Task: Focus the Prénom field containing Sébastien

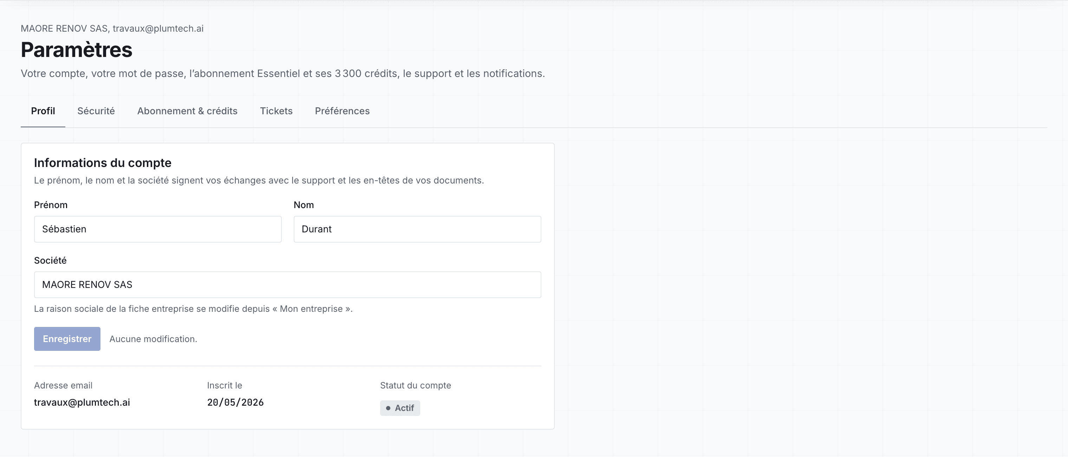Action: (x=157, y=229)
